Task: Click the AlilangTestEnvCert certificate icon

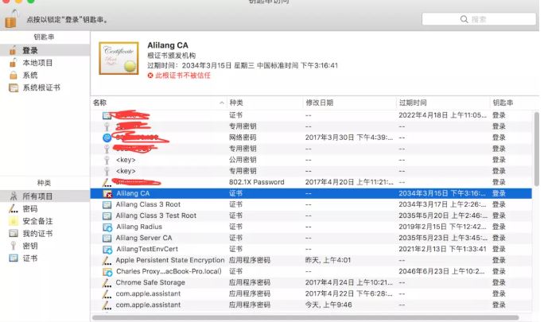Action: [107, 250]
